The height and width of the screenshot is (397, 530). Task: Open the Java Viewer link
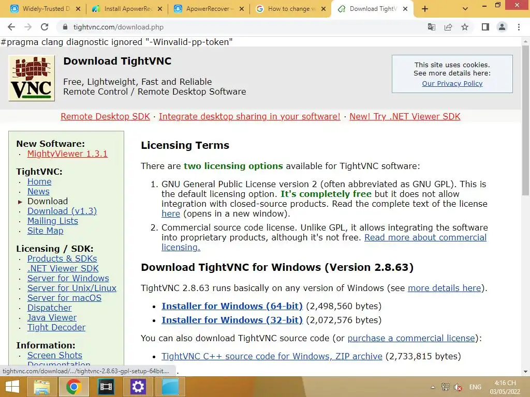(52, 317)
